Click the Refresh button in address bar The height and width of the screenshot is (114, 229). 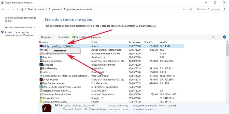tap(190, 9)
